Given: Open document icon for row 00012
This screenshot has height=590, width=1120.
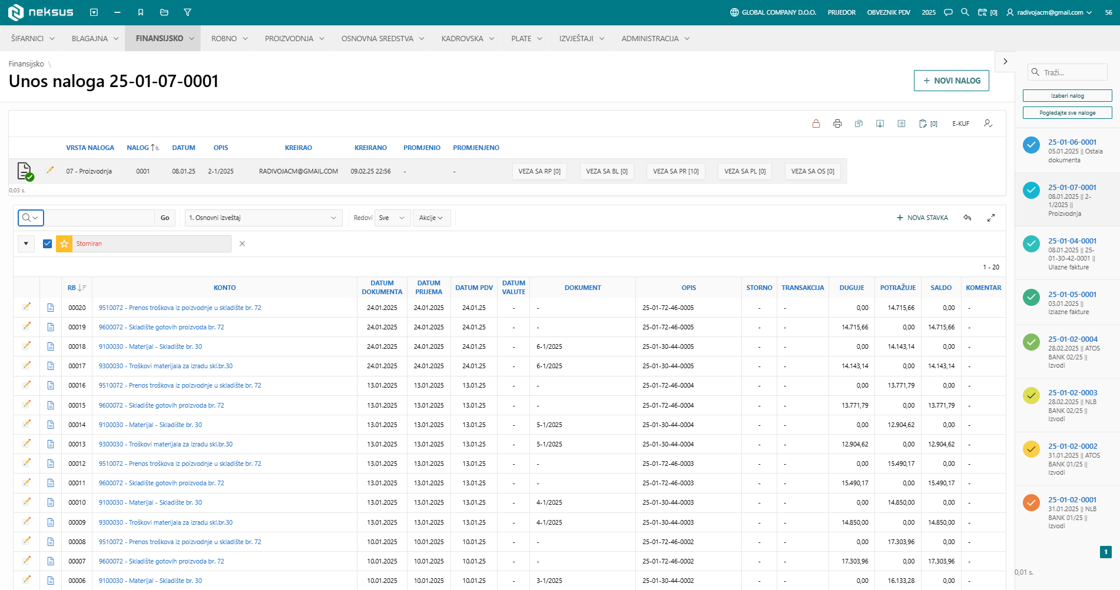Looking at the screenshot, I should pyautogui.click(x=51, y=464).
